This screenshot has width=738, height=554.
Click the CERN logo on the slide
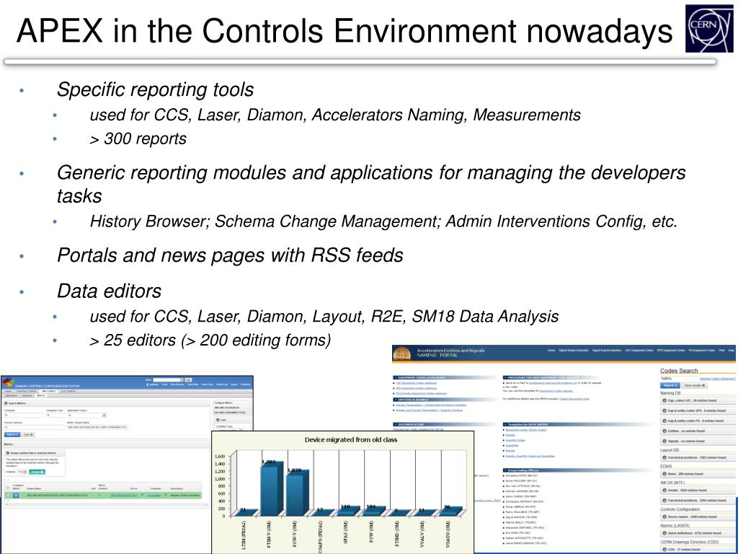pos(709,29)
